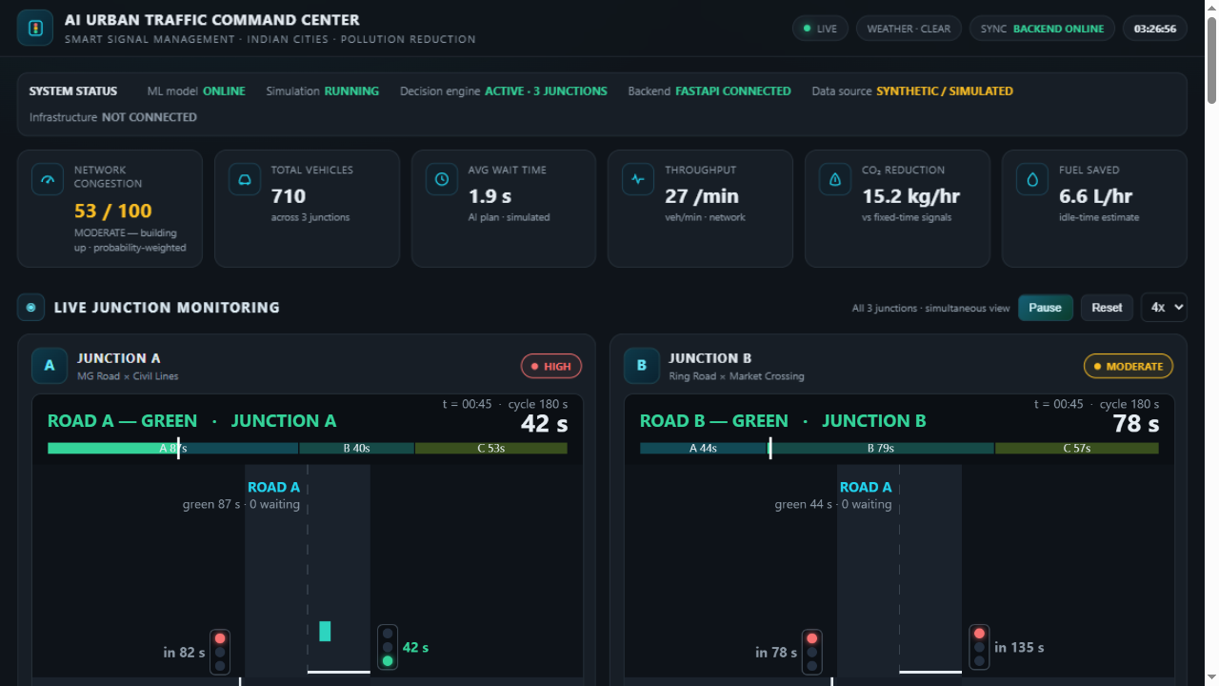Click the Junction A letter badge
This screenshot has height=686, width=1219.
tap(50, 366)
